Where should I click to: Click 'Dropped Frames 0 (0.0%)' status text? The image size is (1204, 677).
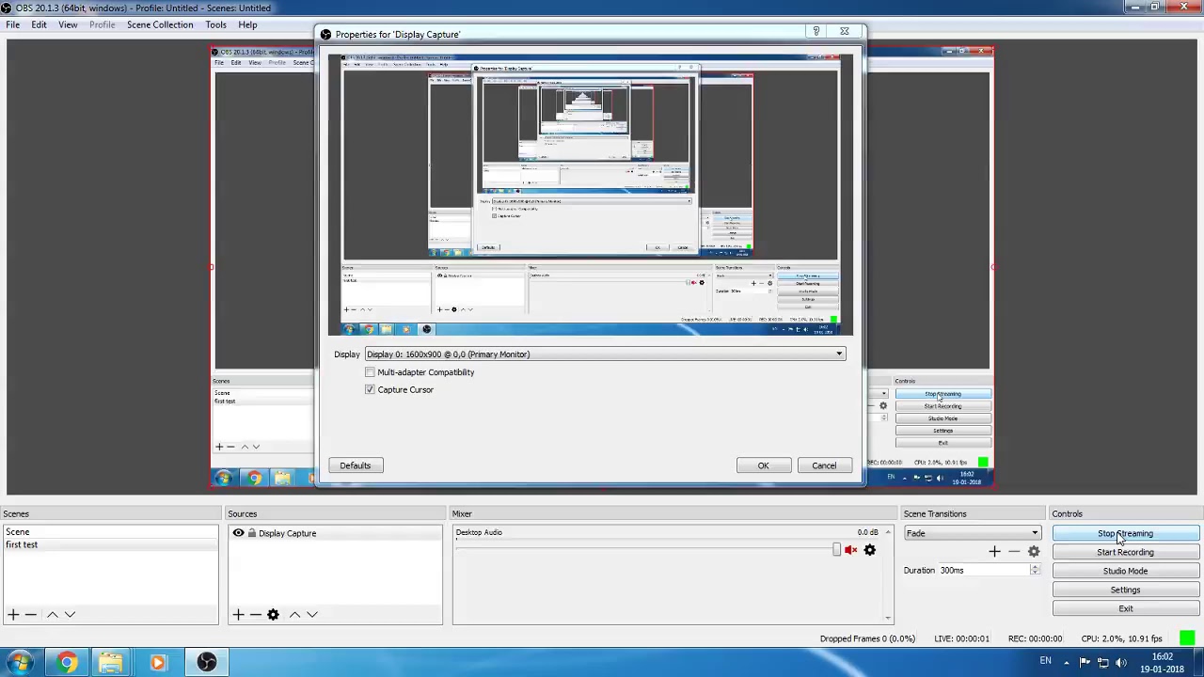(867, 638)
